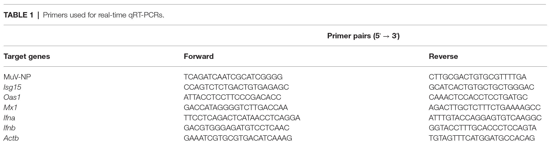Click the MuV-NP gene name
Image resolution: width=552 pixels, height=144 pixels.
pos(17,77)
